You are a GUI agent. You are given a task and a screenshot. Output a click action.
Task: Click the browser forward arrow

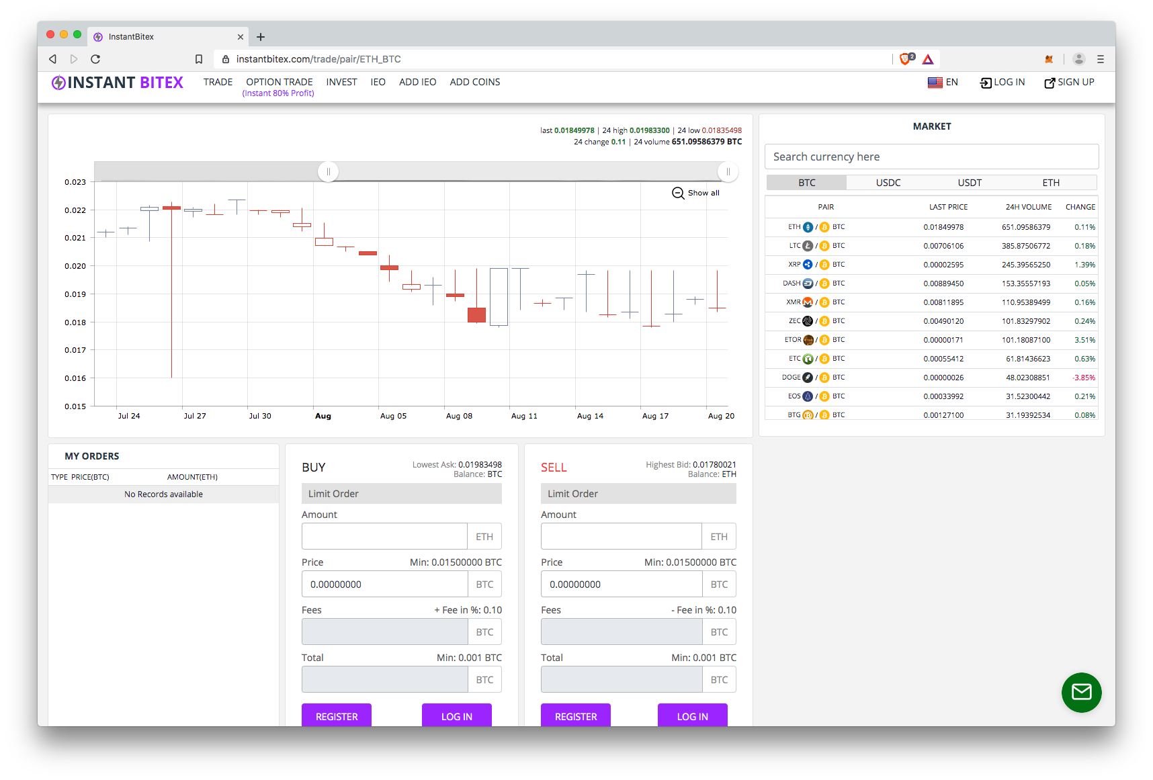74,59
